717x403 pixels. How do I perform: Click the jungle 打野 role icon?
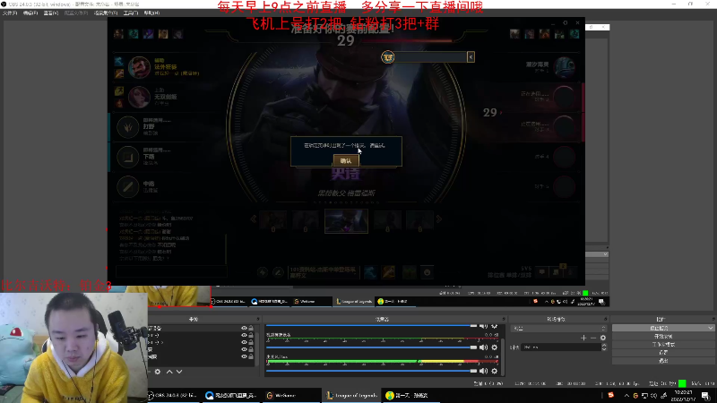coord(127,127)
